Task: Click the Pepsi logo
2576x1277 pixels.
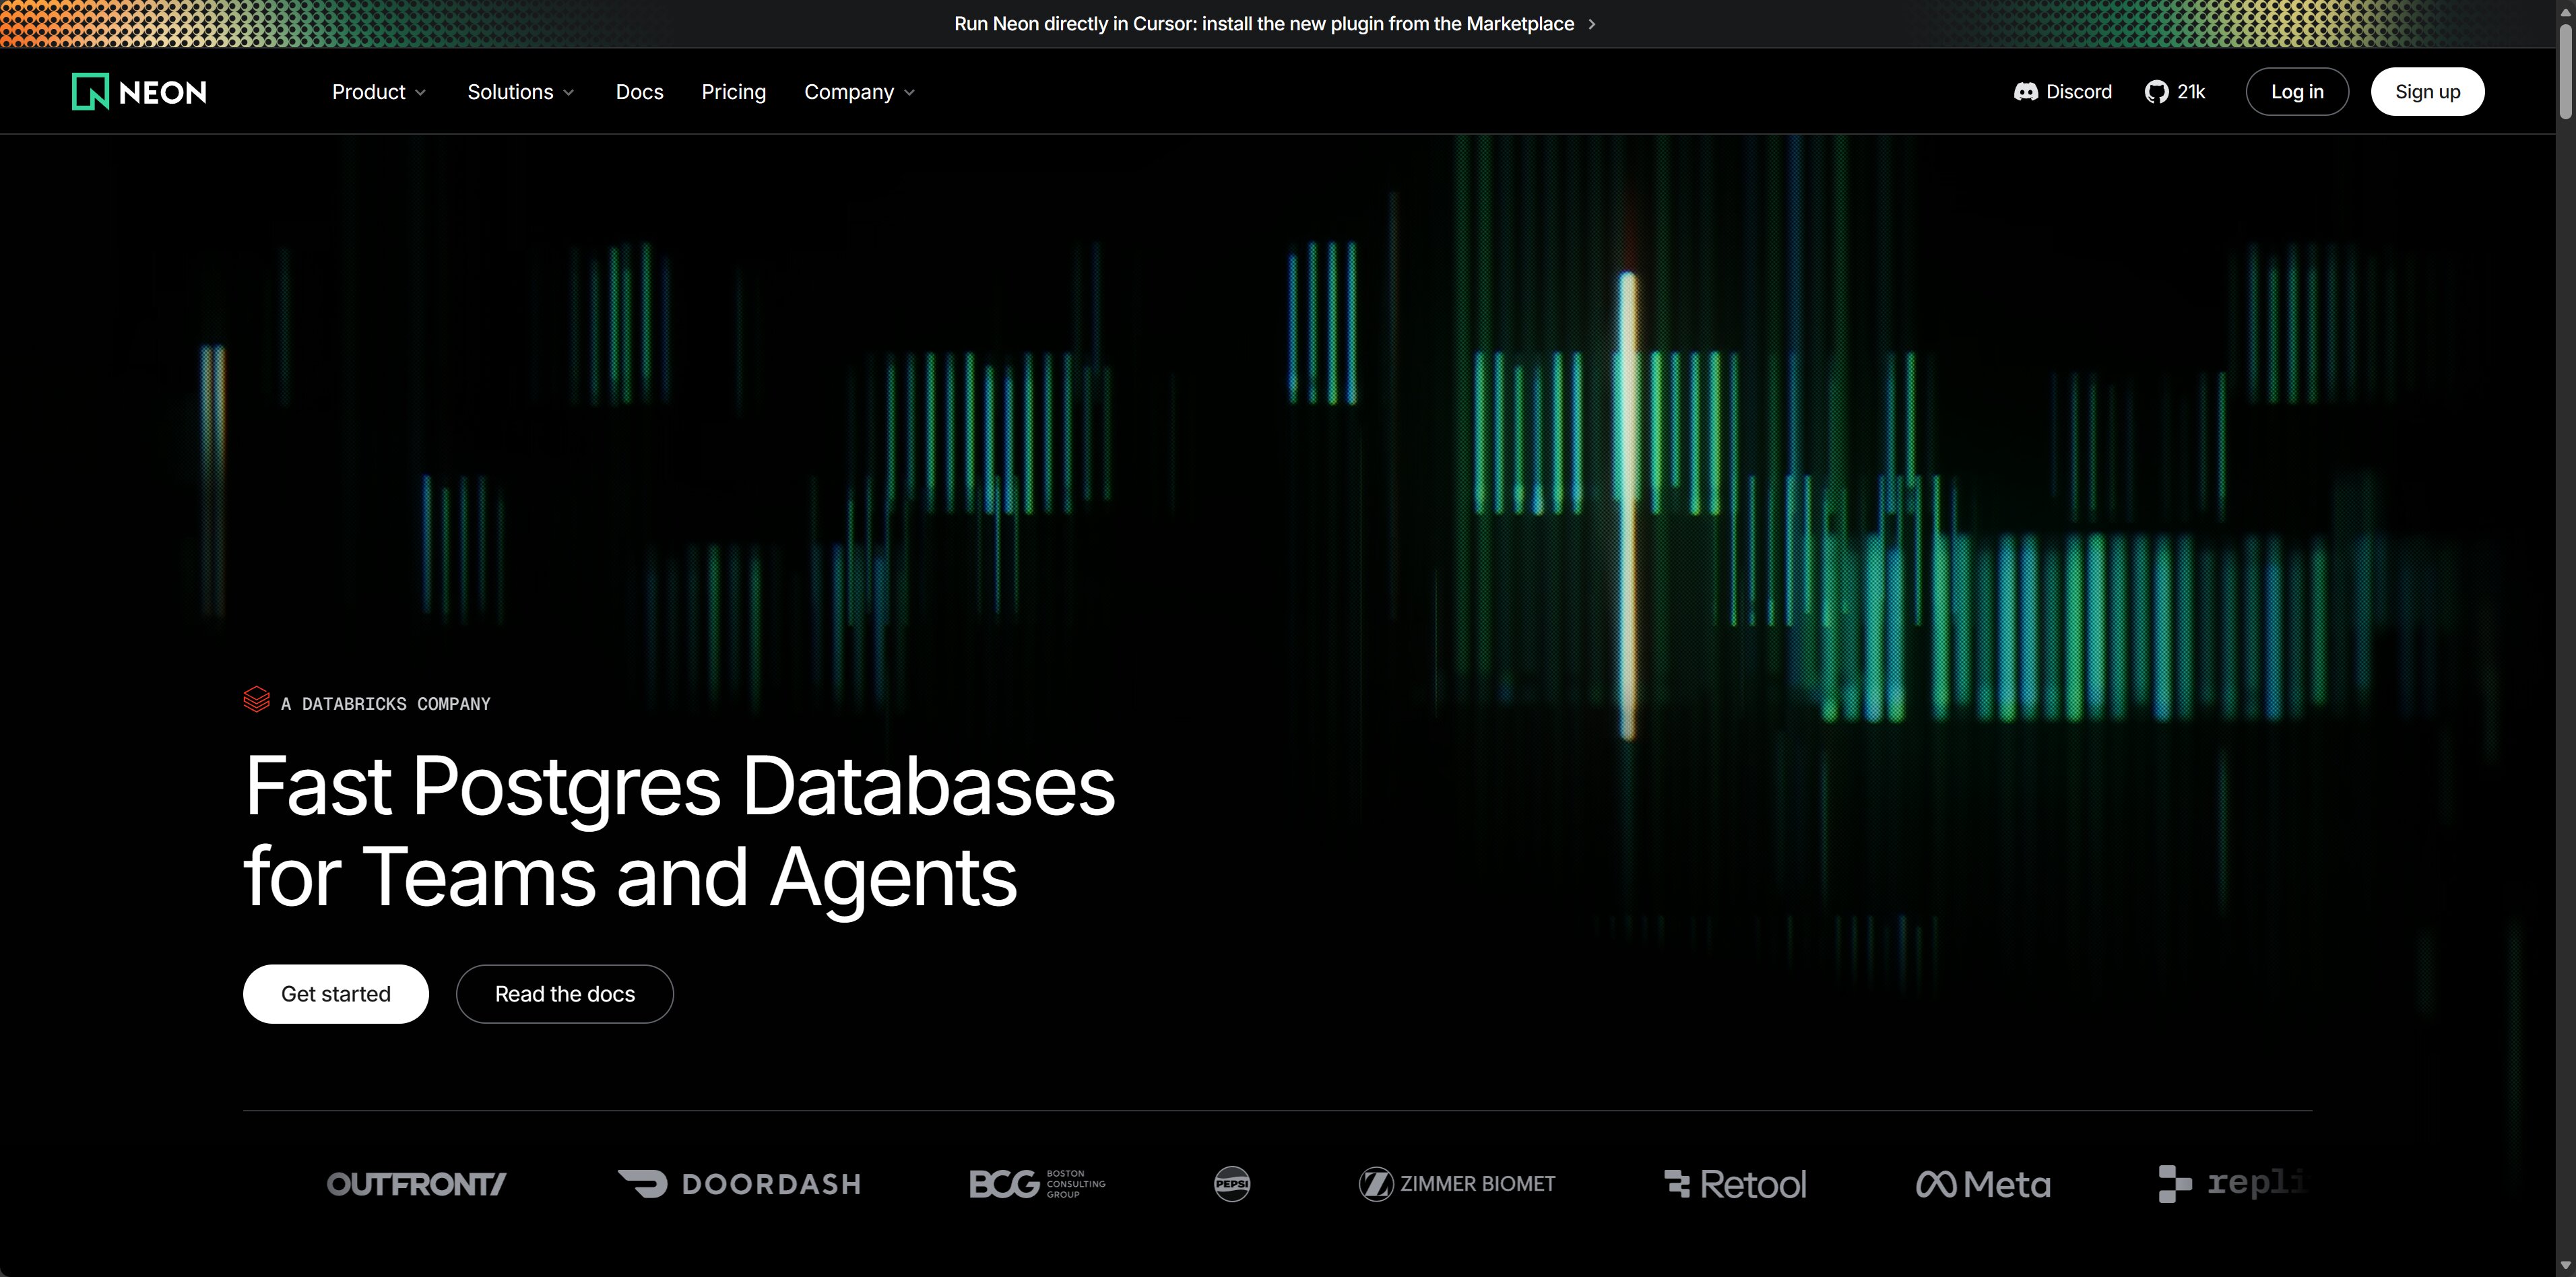Action: [x=1231, y=1184]
